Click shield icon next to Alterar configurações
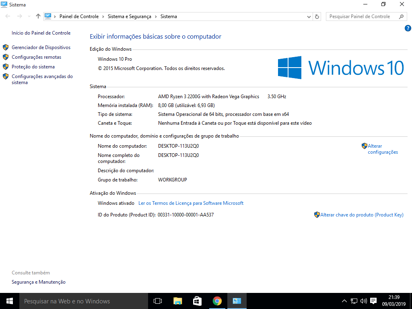 [365, 146]
